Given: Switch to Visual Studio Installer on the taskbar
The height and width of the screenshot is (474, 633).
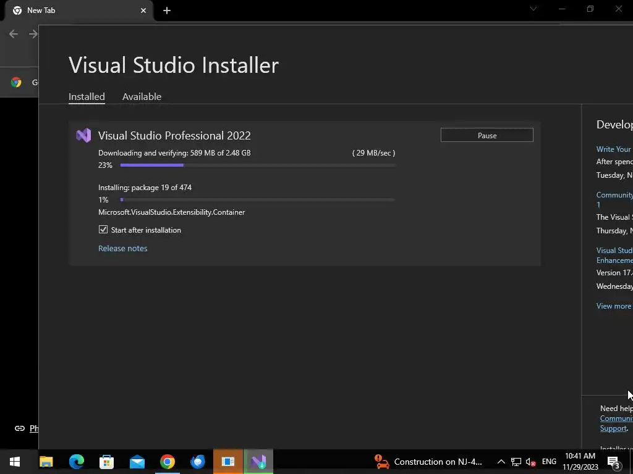Looking at the screenshot, I should pyautogui.click(x=258, y=462).
